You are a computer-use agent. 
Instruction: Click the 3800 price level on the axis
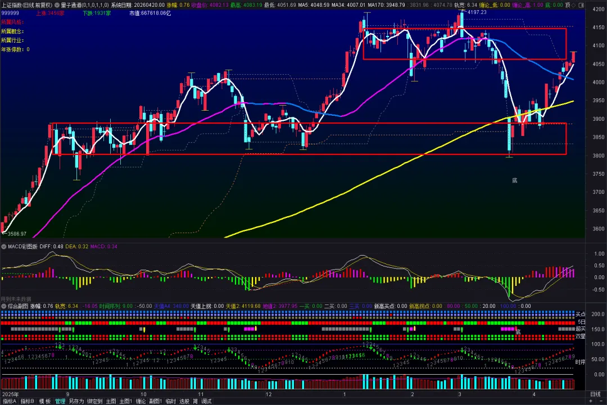[599, 156]
